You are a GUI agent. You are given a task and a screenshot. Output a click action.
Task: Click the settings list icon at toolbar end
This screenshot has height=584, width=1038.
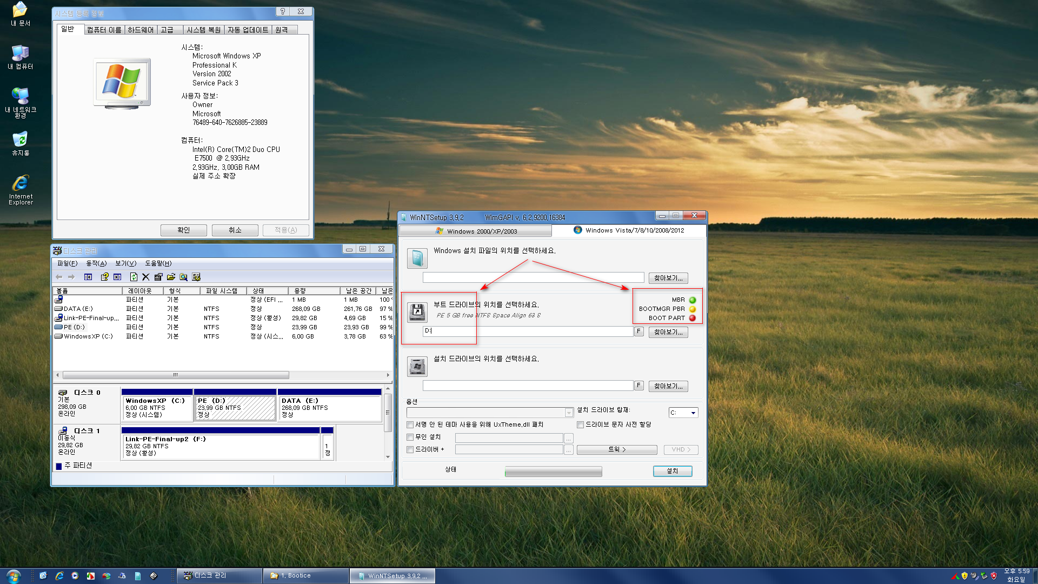click(x=196, y=277)
